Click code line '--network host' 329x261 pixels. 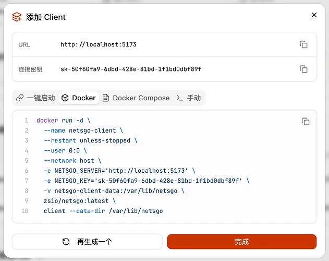click(72, 161)
